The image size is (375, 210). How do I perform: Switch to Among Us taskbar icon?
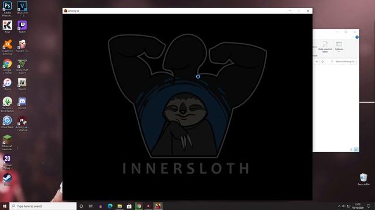click(158, 206)
